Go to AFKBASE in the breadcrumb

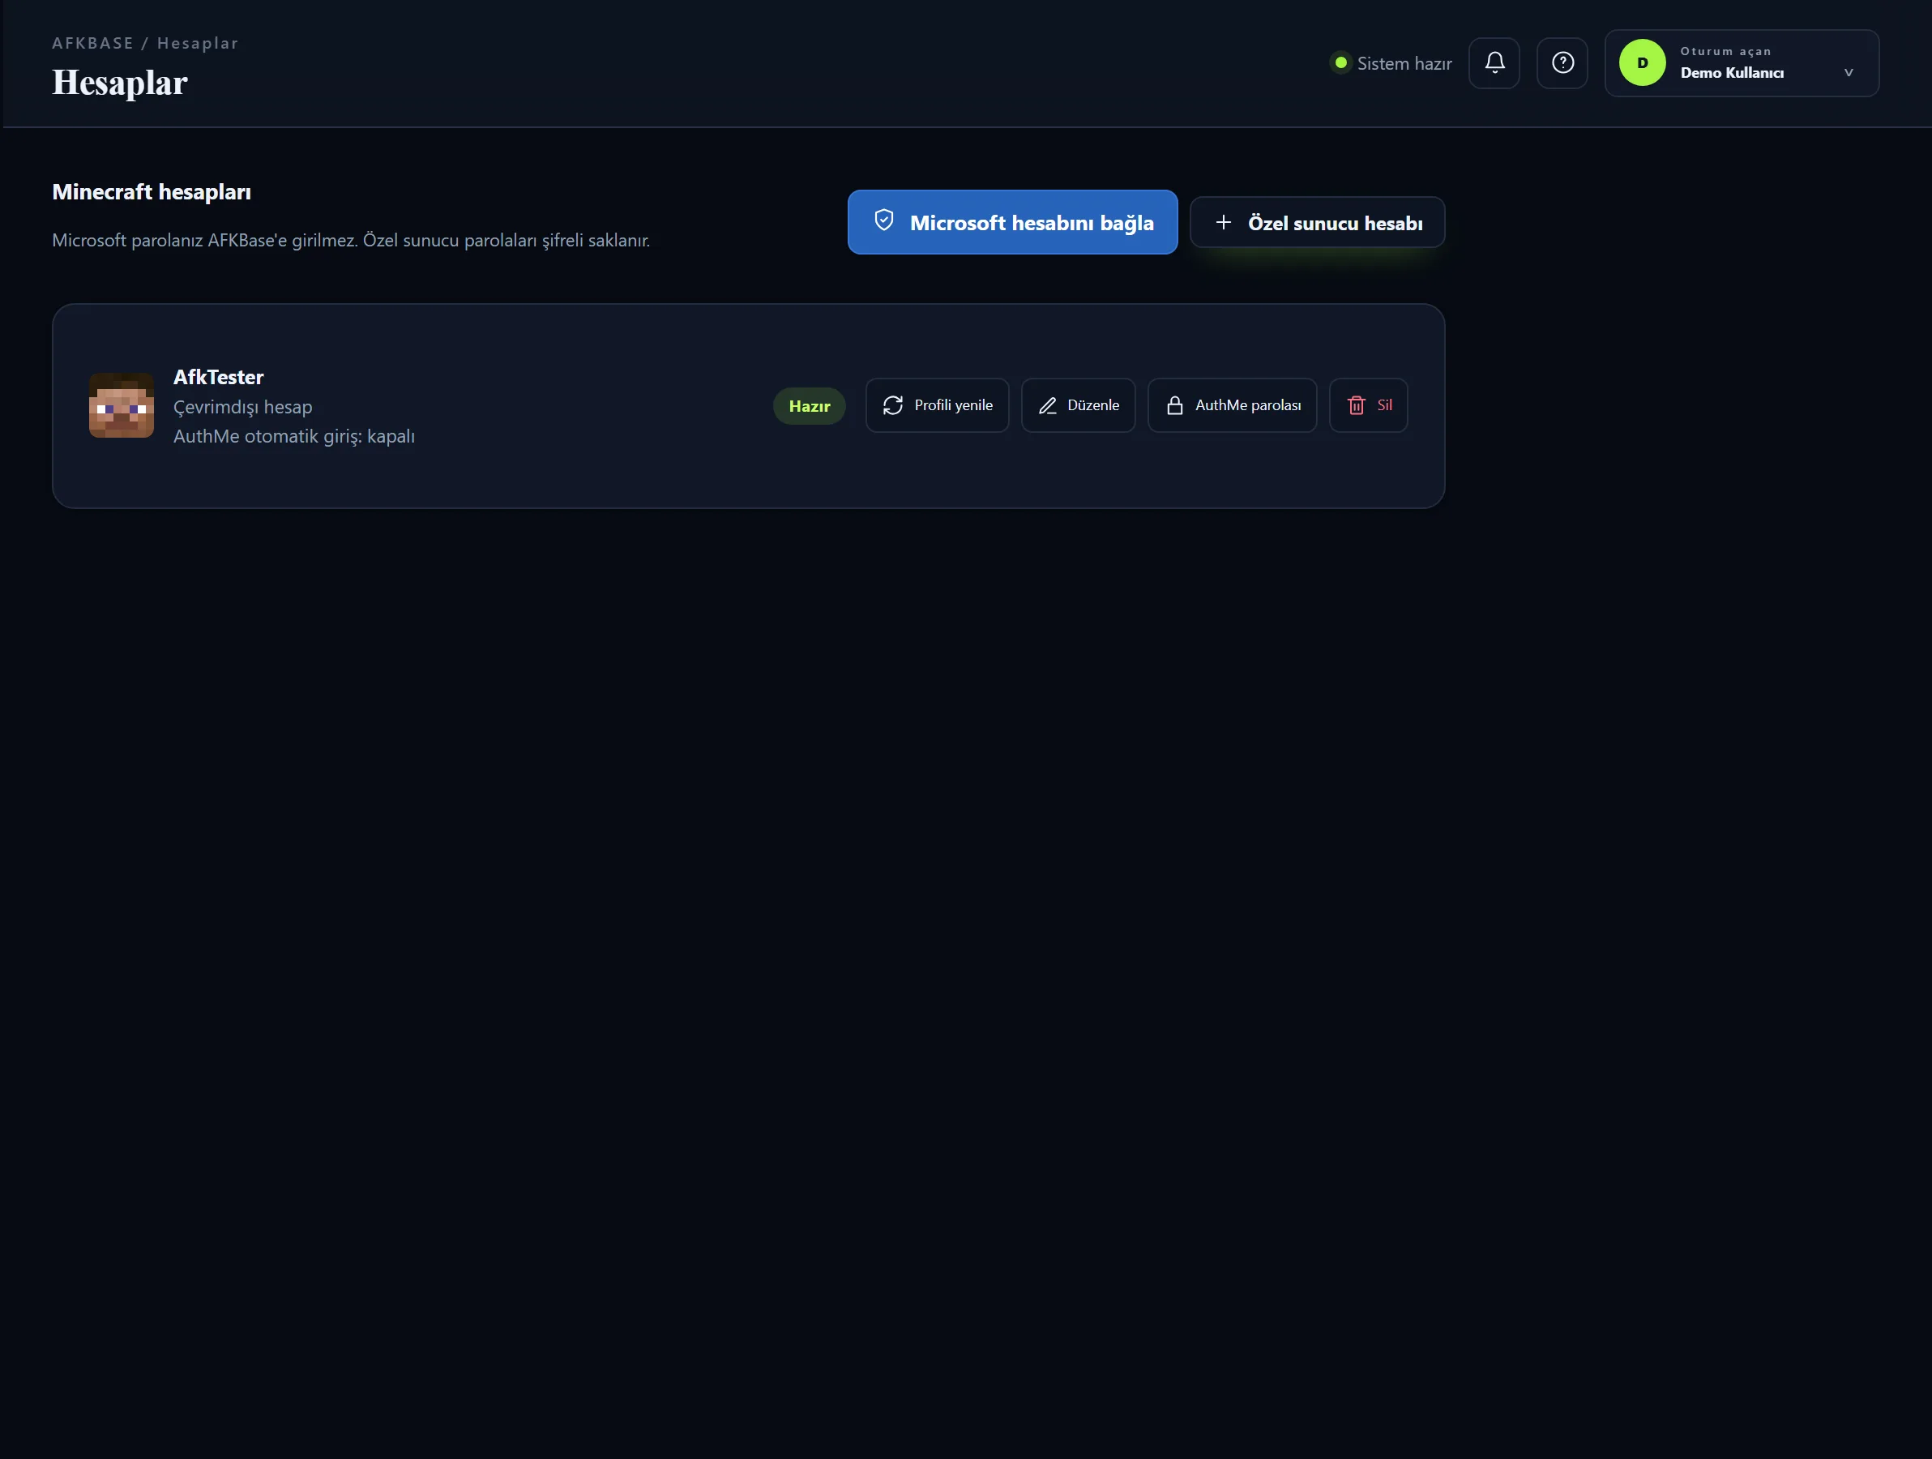[92, 44]
